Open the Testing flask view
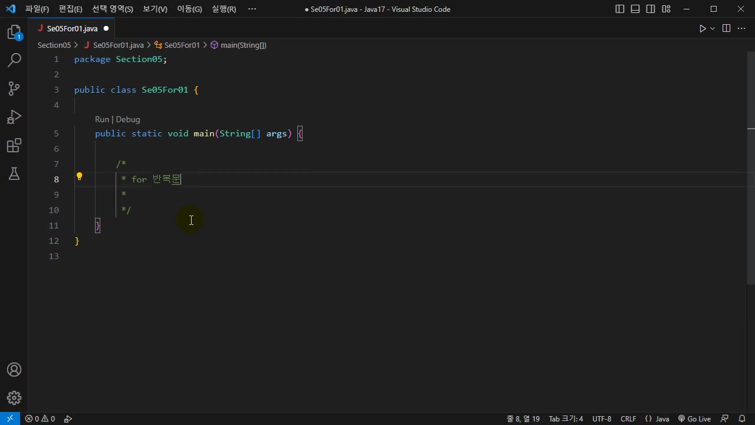The width and height of the screenshot is (755, 425). 14,174
